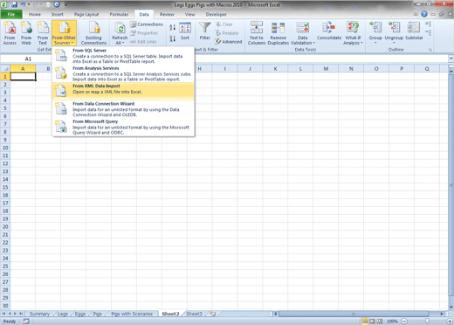Import data using From Text icon
Image resolution: width=454 pixels, height=325 pixels.
[x=43, y=33]
